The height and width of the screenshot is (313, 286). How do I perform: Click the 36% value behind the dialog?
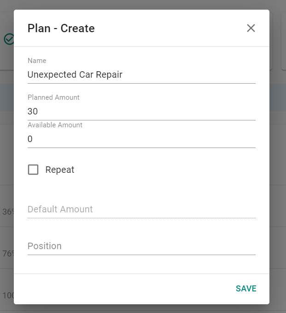[8, 212]
